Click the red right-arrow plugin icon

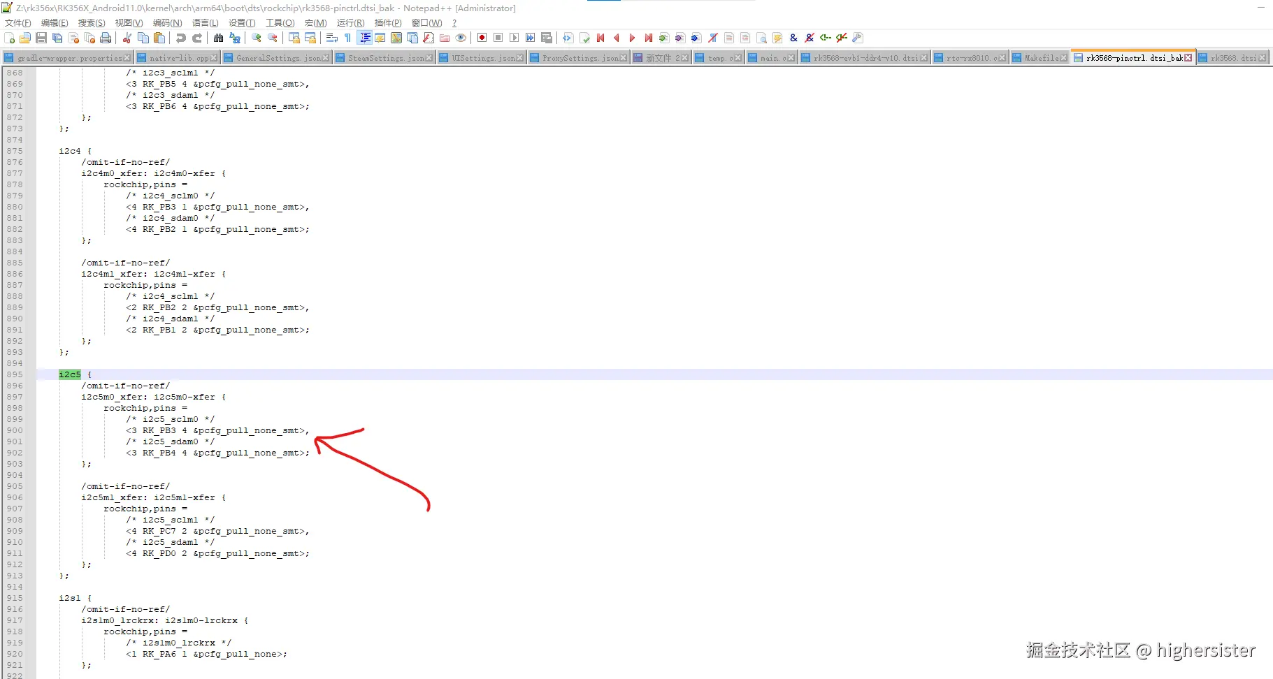click(x=632, y=38)
